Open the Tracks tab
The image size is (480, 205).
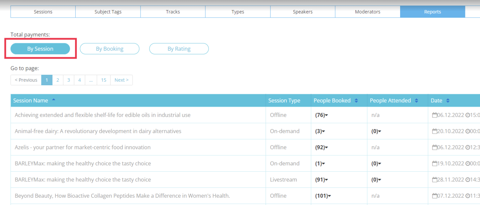pyautogui.click(x=173, y=12)
